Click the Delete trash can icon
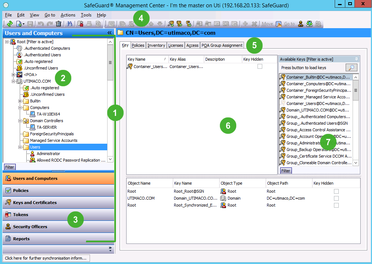 click(x=59, y=24)
